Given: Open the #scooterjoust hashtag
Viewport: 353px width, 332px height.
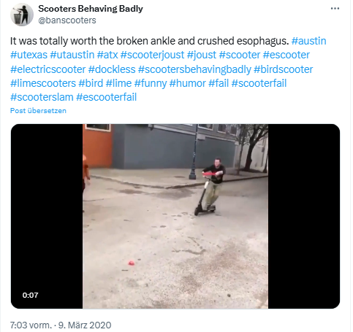Looking at the screenshot, I should click(x=152, y=55).
